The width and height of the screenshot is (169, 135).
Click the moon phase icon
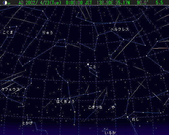tap(5, 3)
